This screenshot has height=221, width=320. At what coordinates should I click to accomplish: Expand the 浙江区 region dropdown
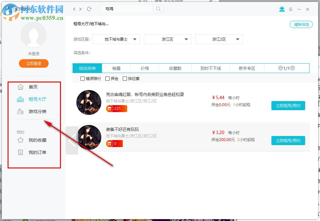(167, 39)
